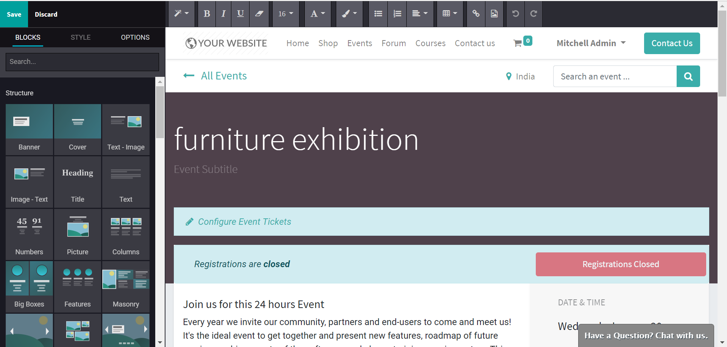Switch to the BLOCKS tab
The height and width of the screenshot is (347, 727).
28,37
